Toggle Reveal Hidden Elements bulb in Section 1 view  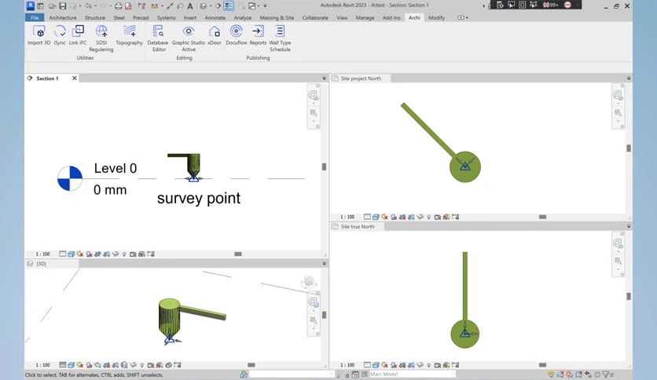[x=124, y=254]
